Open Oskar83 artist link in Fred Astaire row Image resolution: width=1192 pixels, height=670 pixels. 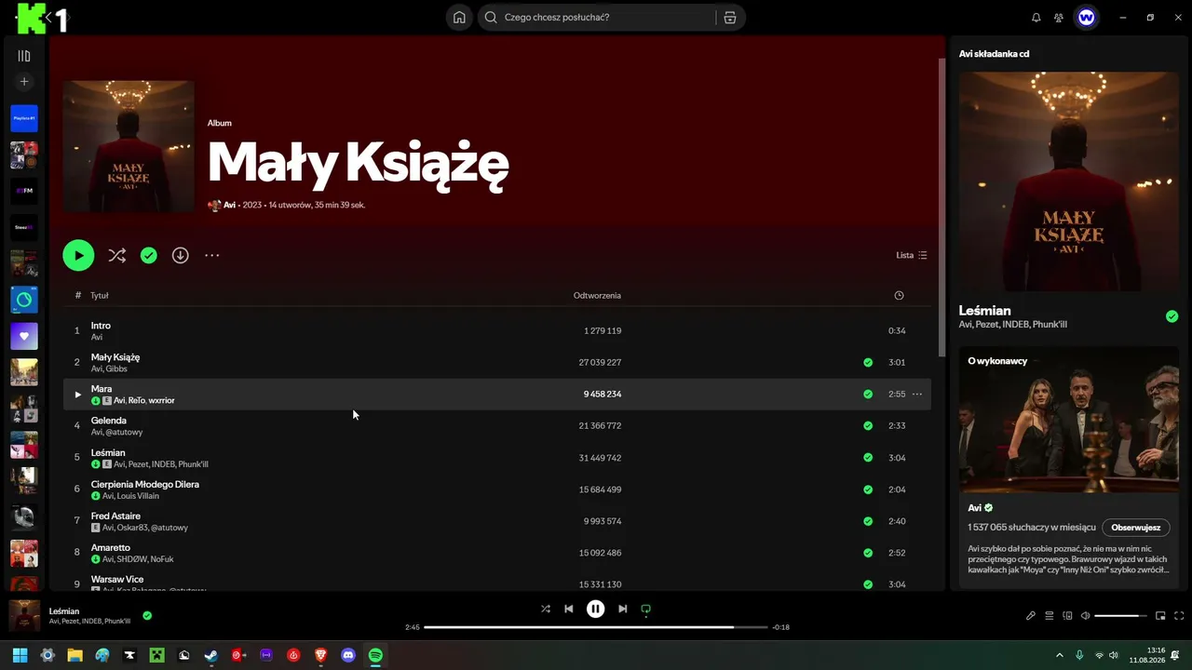132,528
